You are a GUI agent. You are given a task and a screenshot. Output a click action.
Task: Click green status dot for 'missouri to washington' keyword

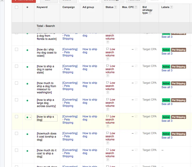27,84
